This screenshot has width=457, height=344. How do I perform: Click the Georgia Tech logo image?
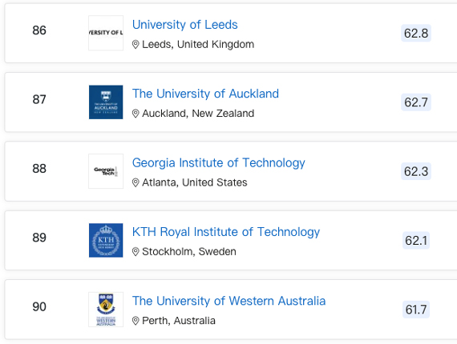(x=106, y=171)
